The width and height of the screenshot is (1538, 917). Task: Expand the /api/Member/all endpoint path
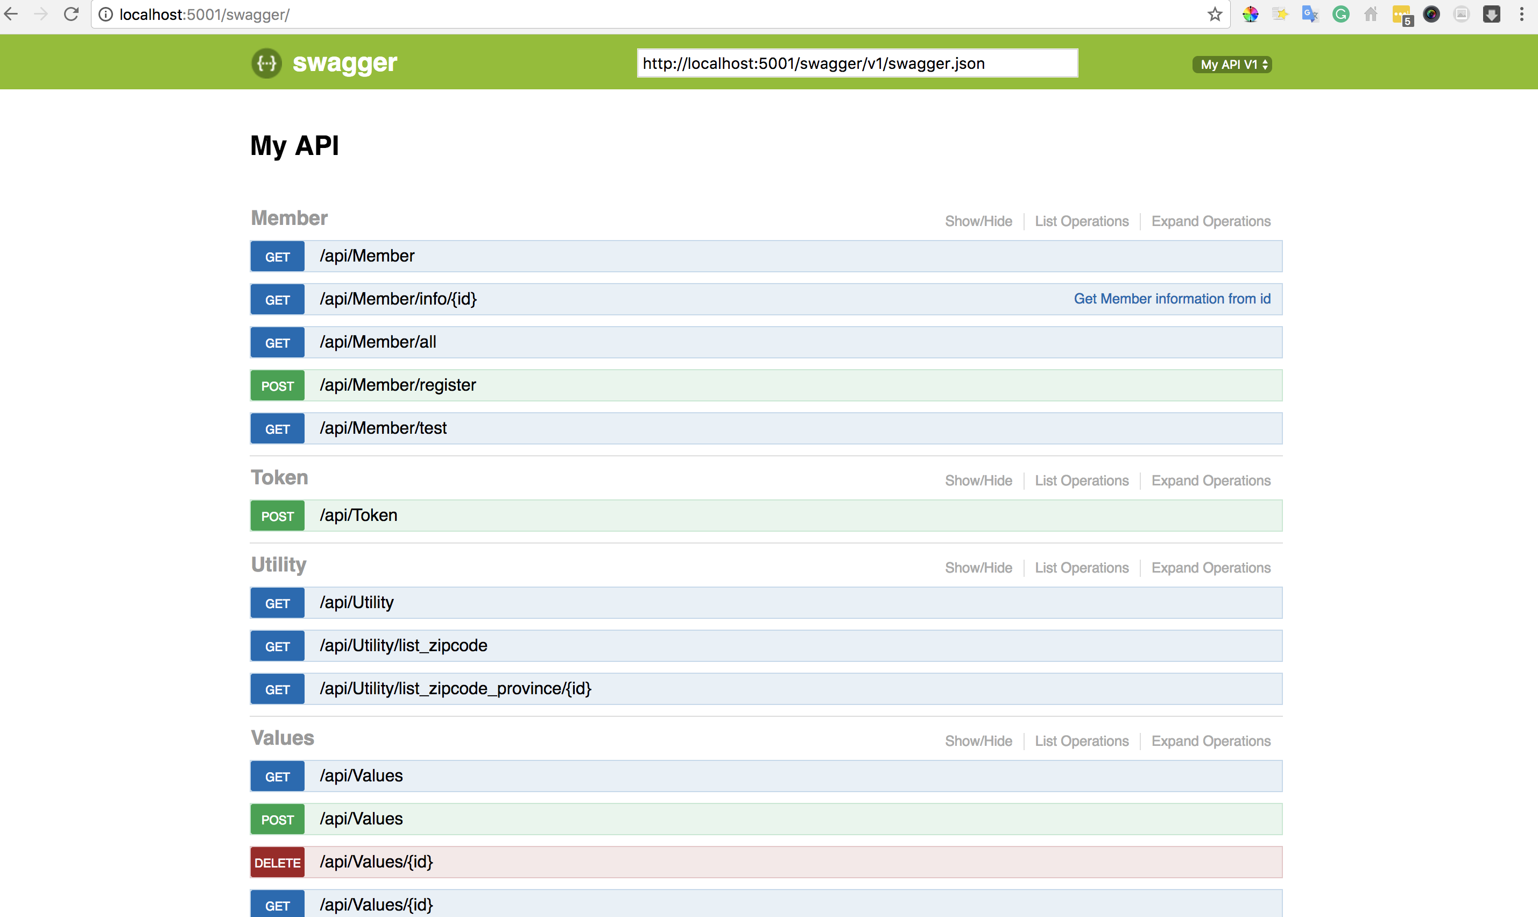(378, 342)
